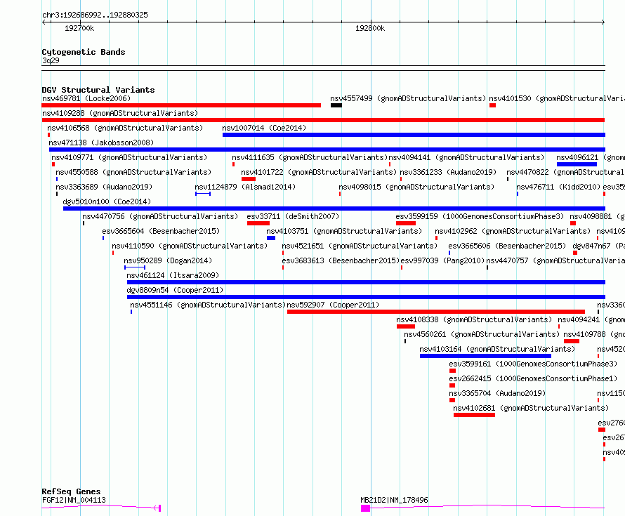Open the nsv4101722 variant label
The image size is (625, 516).
pyautogui.click(x=319, y=172)
